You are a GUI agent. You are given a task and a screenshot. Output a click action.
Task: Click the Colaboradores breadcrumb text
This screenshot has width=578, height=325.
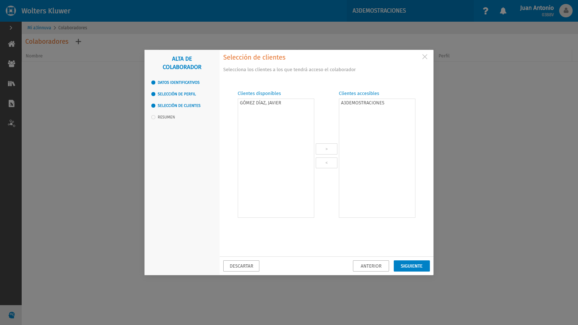73,28
